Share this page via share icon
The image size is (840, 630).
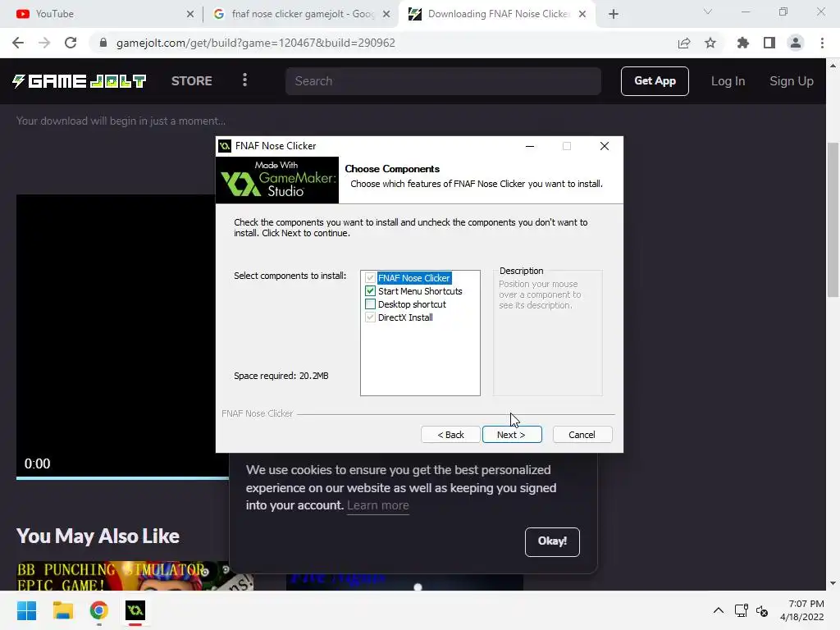684,43
